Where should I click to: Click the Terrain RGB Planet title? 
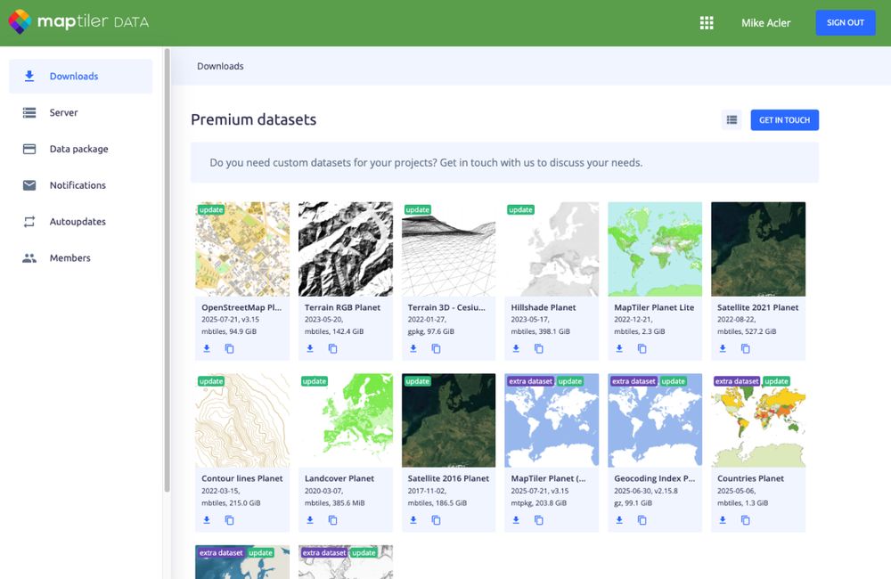343,307
